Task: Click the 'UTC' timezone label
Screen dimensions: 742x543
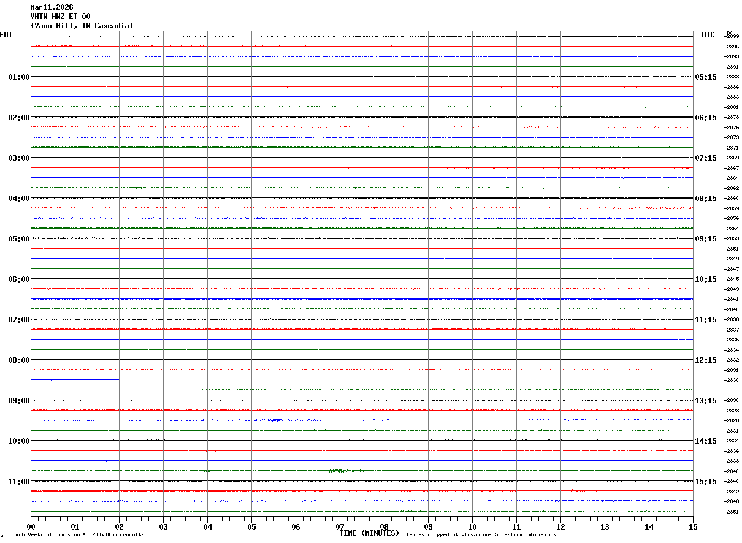Action: pyautogui.click(x=708, y=35)
